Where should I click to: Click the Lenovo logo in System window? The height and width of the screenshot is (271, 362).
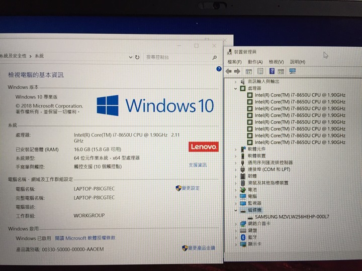pyautogui.click(x=204, y=147)
